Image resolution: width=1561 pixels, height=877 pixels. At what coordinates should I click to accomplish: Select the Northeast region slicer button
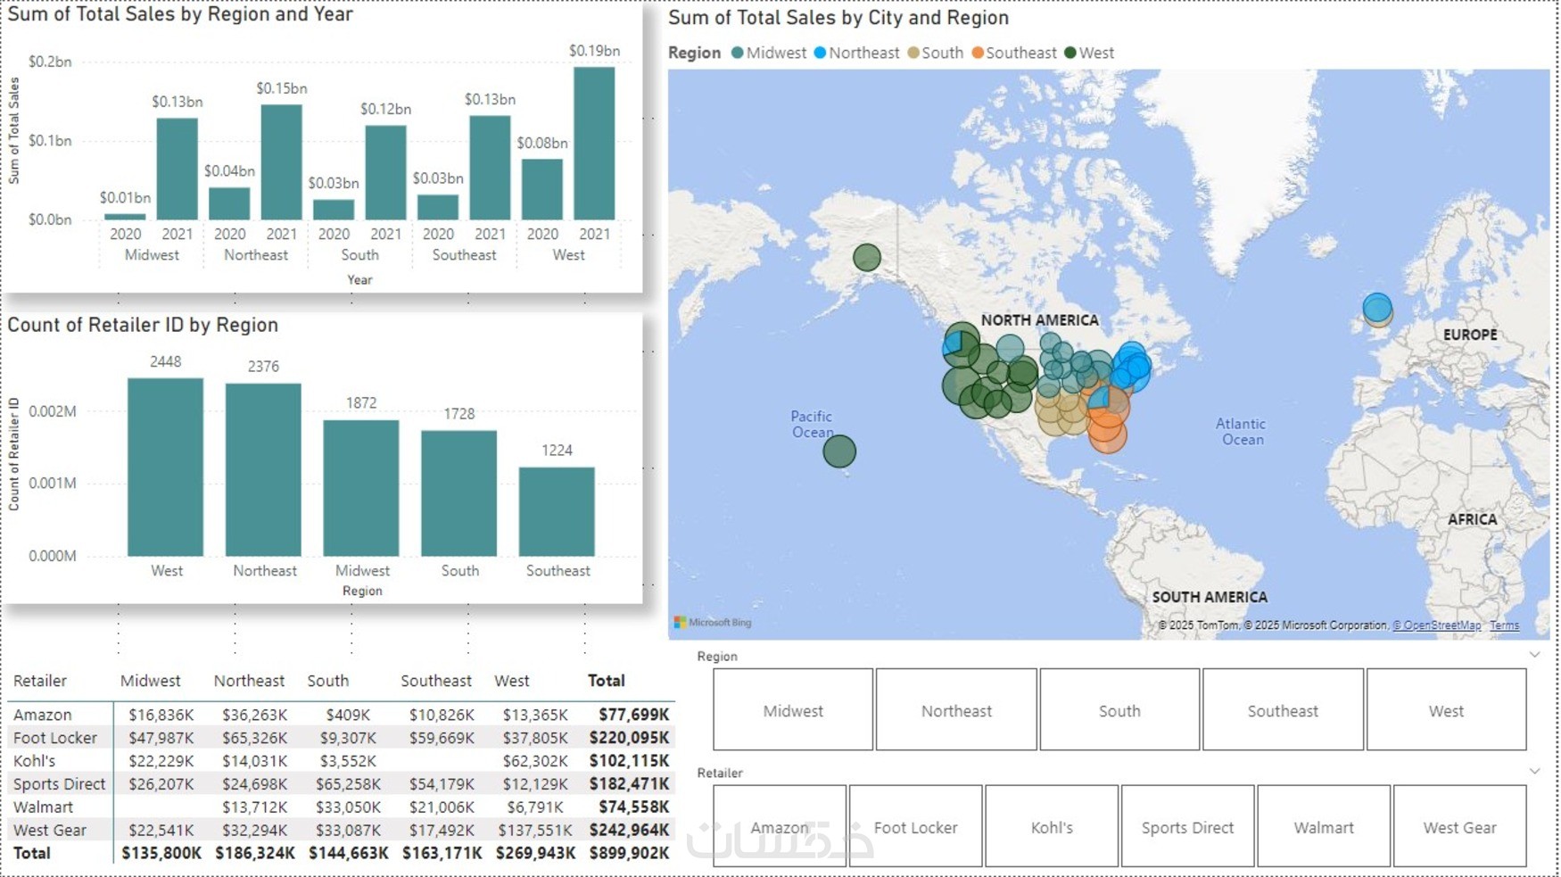point(956,710)
